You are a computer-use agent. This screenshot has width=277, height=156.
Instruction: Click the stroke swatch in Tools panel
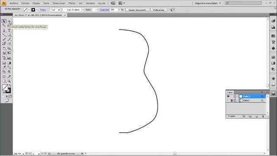coord(9,91)
